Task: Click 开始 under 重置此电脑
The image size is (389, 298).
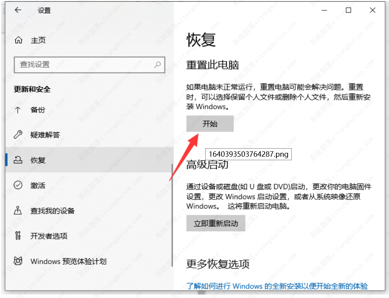Action: point(210,124)
